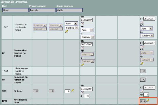Click the Síntesi date field showing 24/03/2007
The width and height of the screenshot is (158, 105).
point(86,89)
